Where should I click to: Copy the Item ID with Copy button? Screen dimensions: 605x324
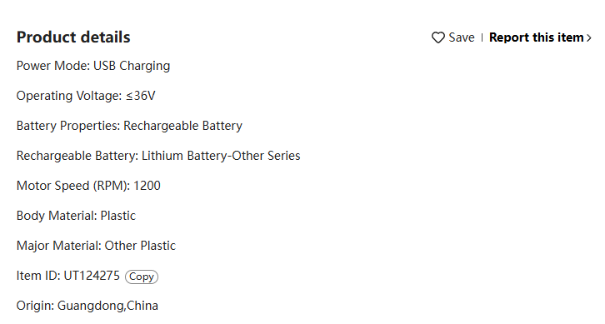142,277
